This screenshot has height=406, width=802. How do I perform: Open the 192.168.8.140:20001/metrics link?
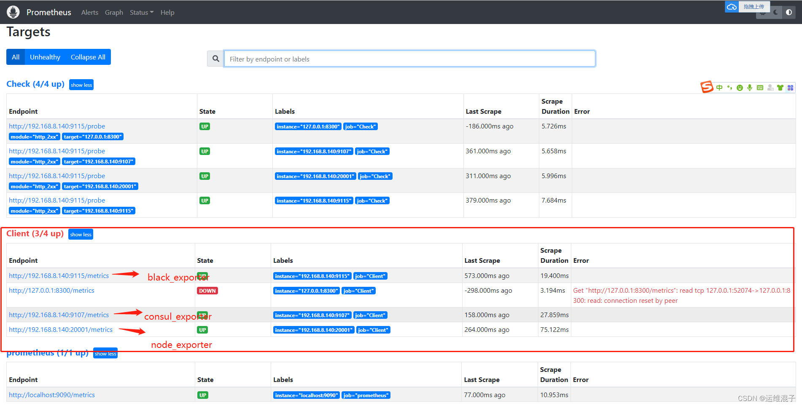point(61,329)
